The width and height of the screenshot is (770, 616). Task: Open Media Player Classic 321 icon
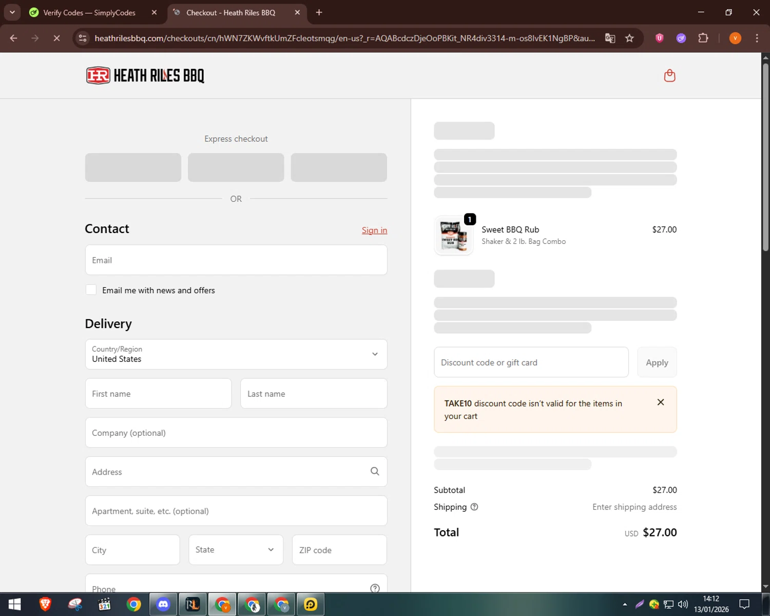click(x=104, y=604)
